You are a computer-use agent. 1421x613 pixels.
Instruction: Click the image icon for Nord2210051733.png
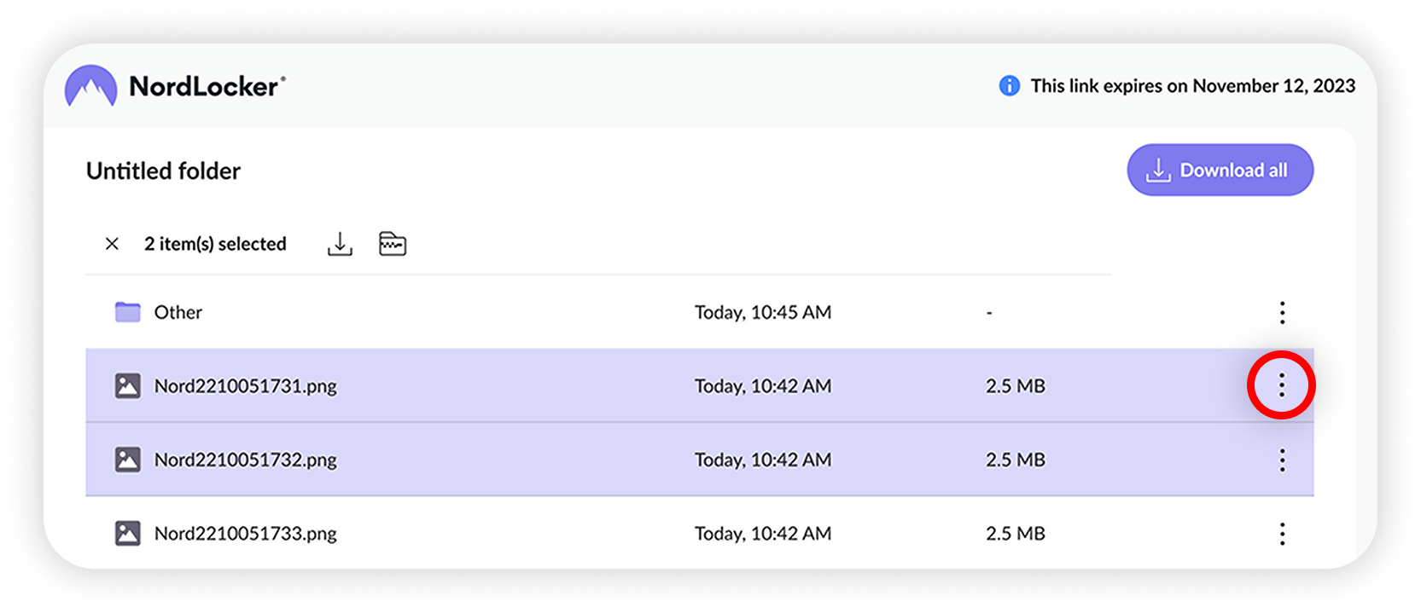pyautogui.click(x=127, y=533)
